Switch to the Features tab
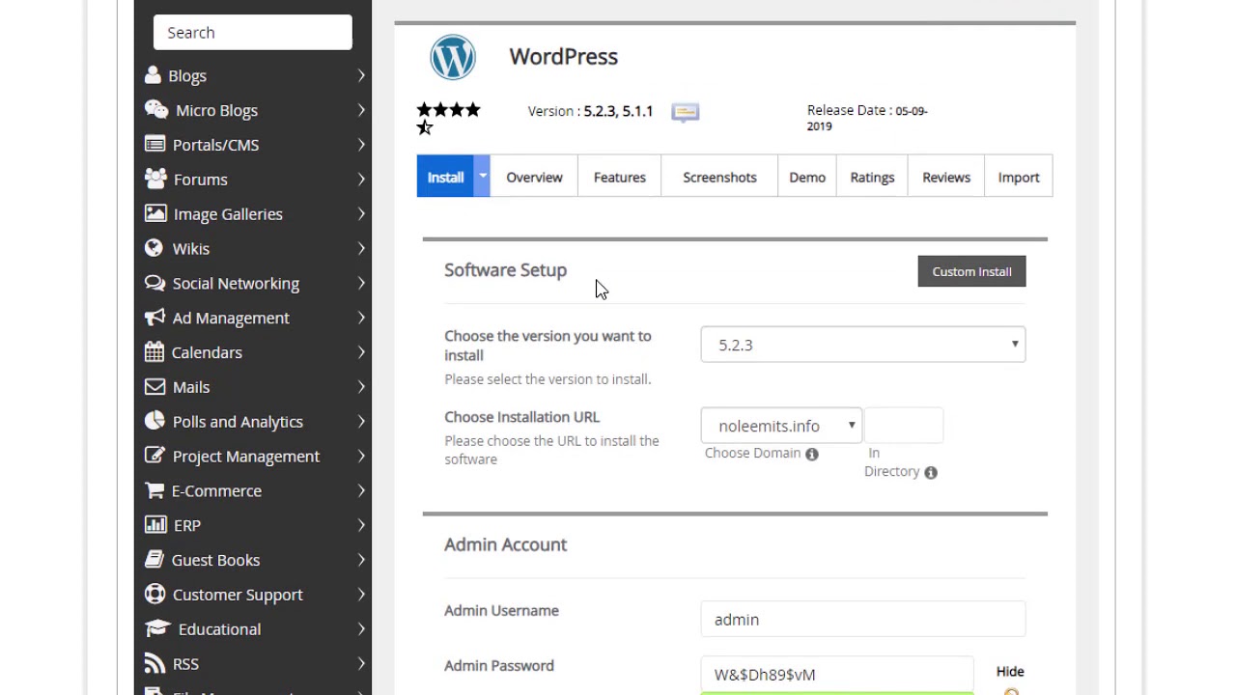 pyautogui.click(x=619, y=177)
